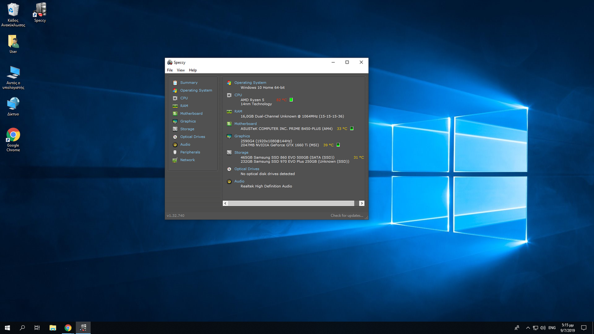Image resolution: width=594 pixels, height=334 pixels.
Task: Open the File menu
Action: coord(170,70)
